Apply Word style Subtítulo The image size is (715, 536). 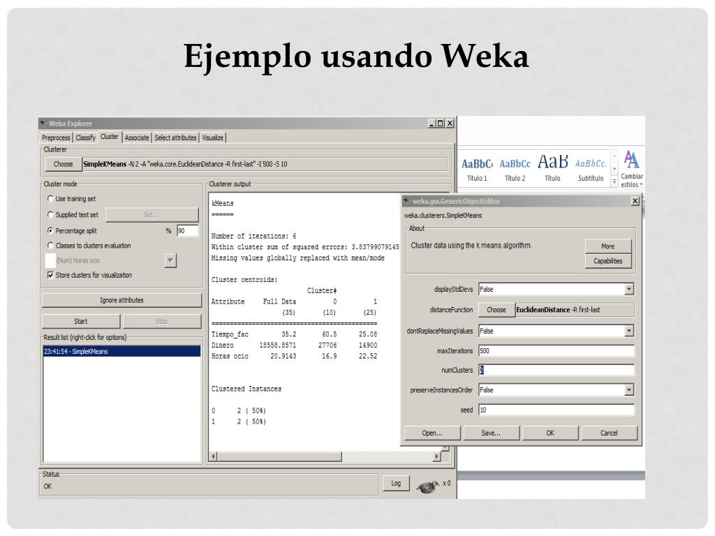coord(591,169)
